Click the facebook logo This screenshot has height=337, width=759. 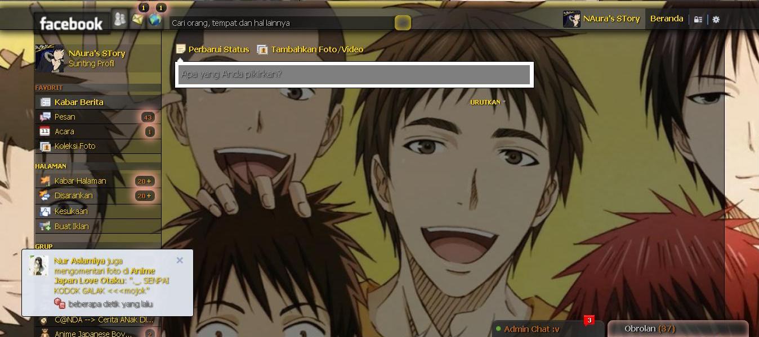tap(71, 24)
